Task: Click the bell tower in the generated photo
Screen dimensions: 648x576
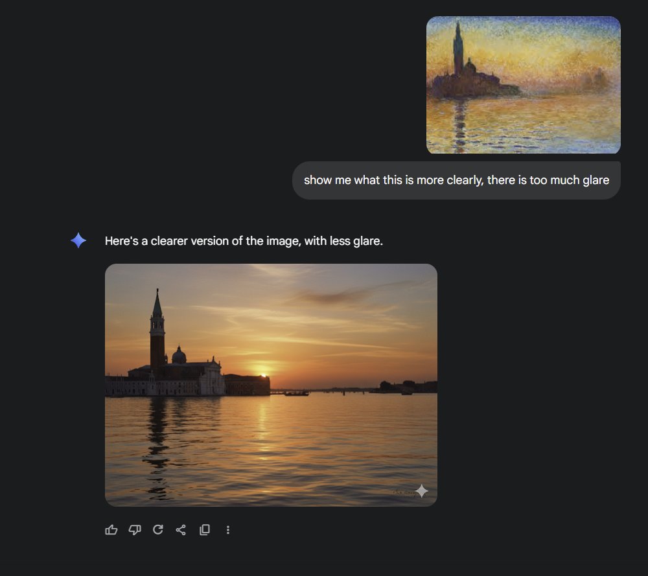Action: click(x=157, y=330)
